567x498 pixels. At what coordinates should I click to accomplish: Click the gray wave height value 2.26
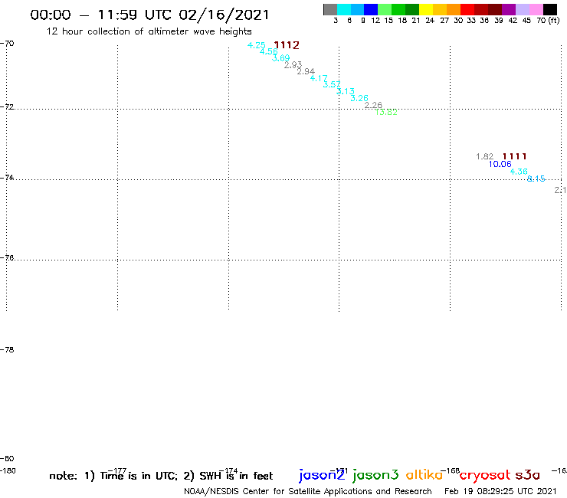373,105
